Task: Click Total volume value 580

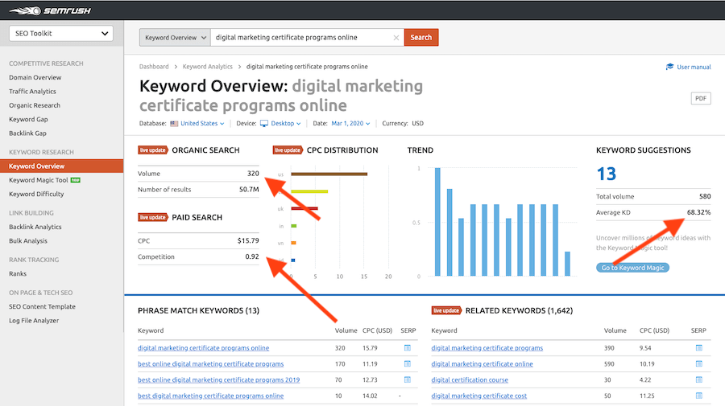Action: click(x=705, y=196)
